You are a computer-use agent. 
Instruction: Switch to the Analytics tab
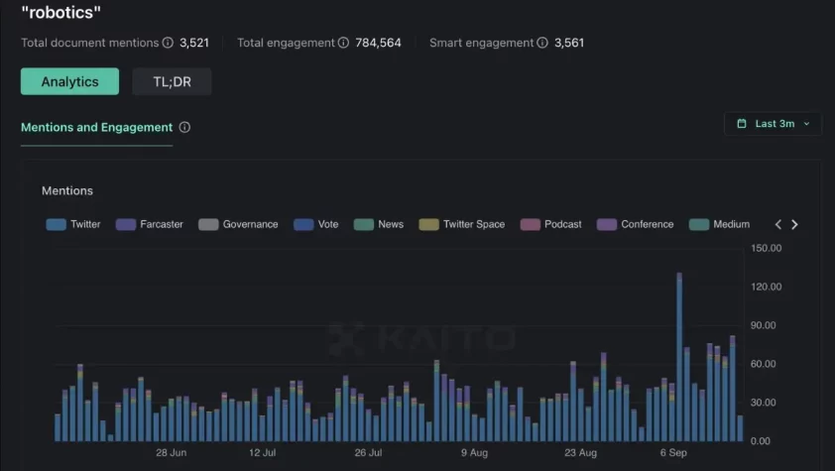click(69, 81)
